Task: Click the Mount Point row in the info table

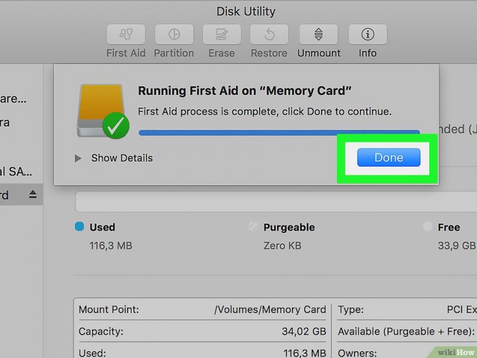Action: [x=202, y=310]
